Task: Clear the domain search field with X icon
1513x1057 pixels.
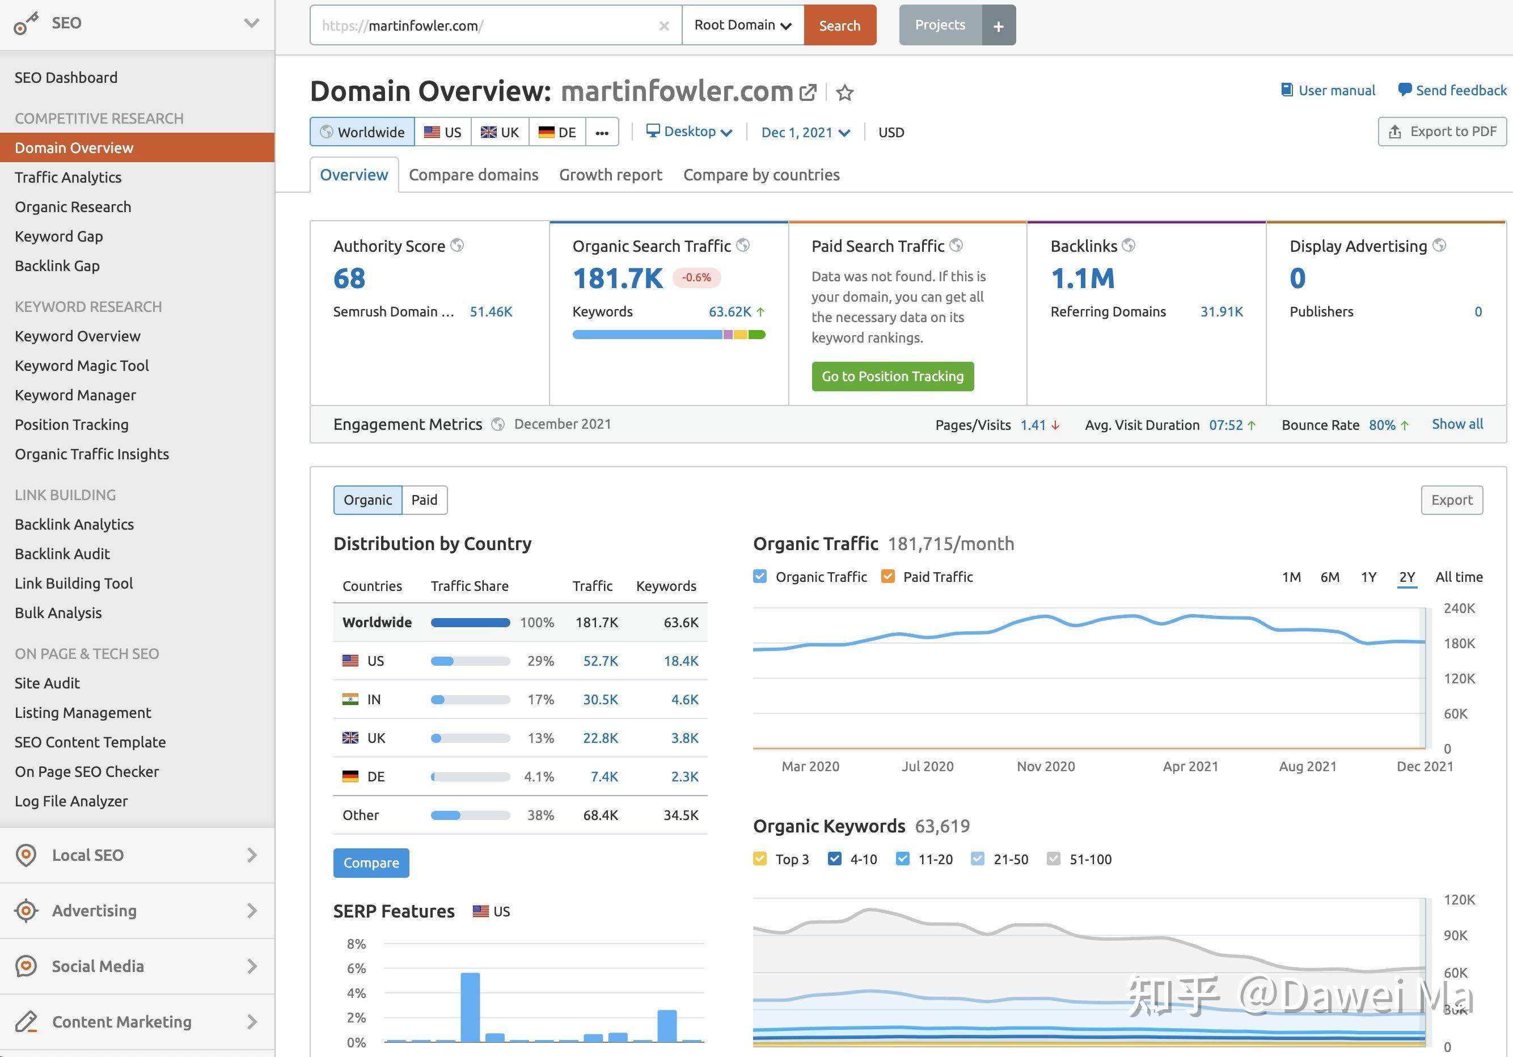Action: click(664, 26)
